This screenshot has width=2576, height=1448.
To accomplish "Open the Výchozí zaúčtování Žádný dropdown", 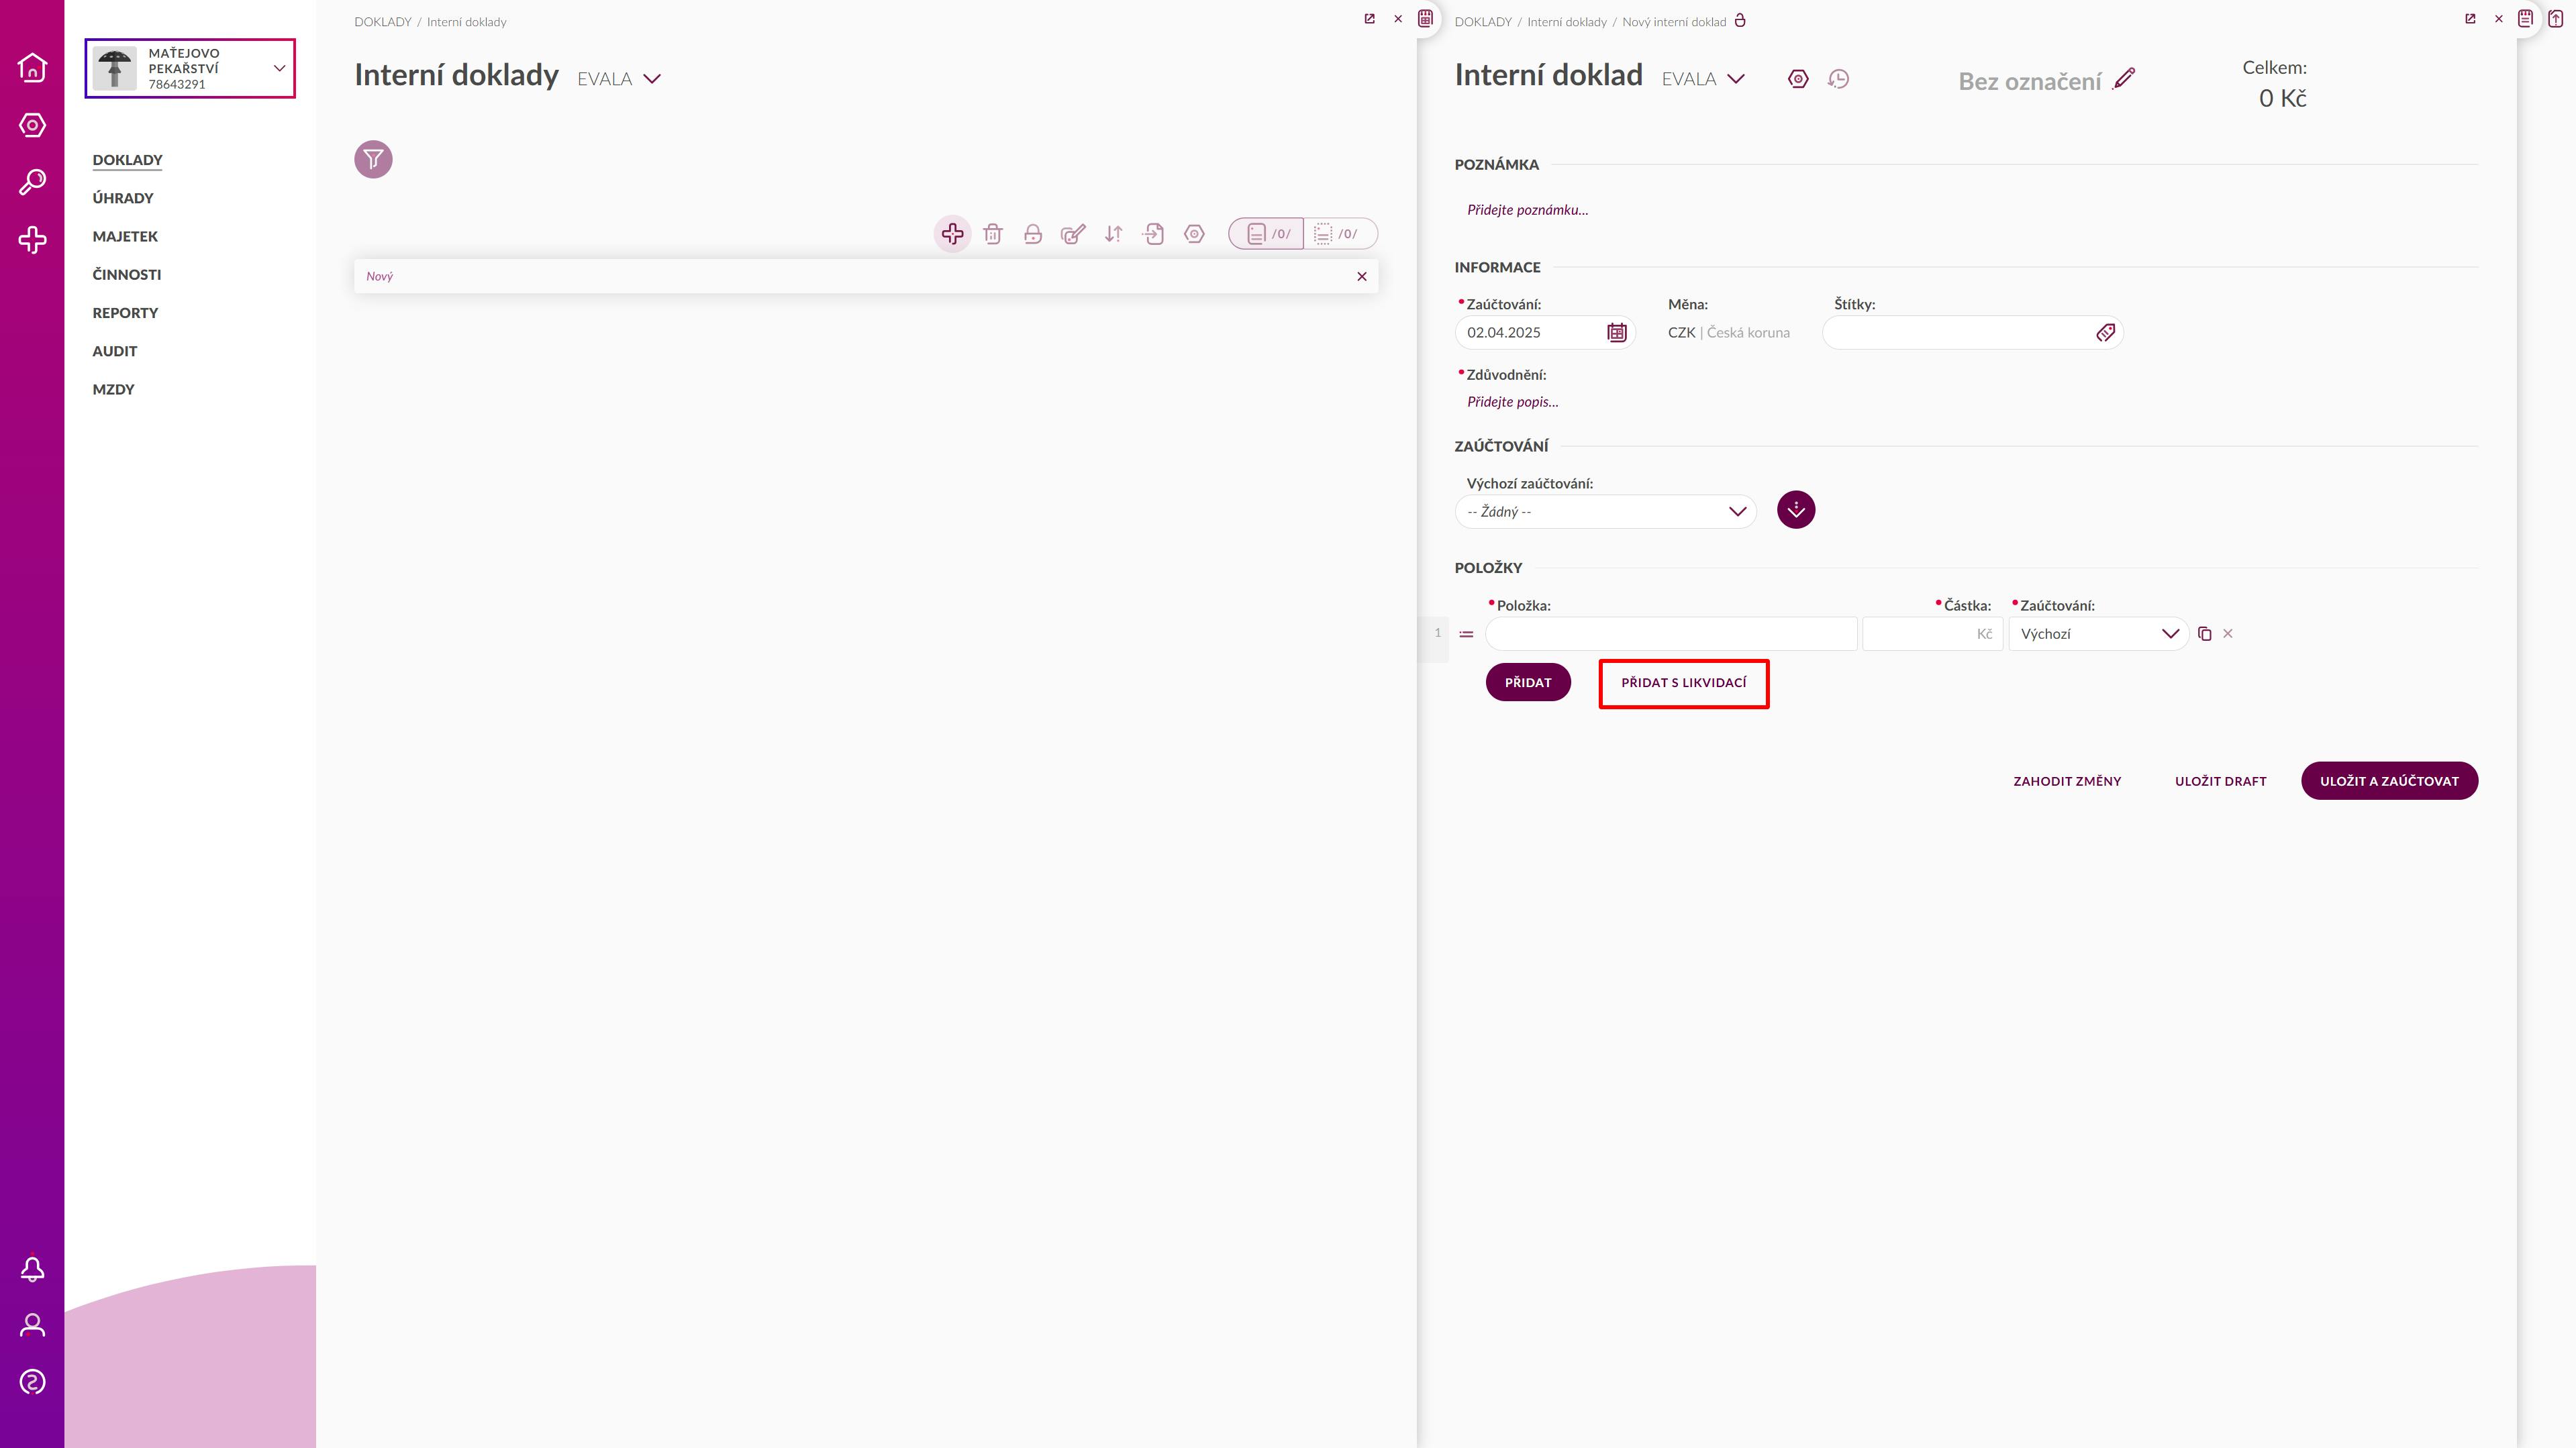I will point(1605,512).
